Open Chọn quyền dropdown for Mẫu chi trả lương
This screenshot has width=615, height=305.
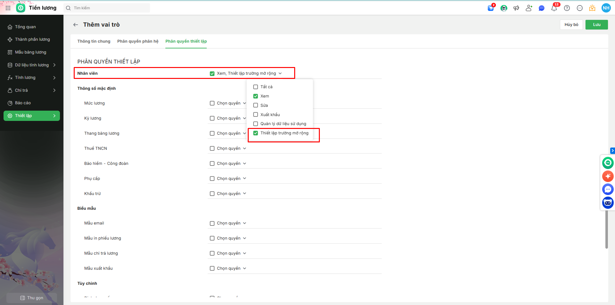[231, 253]
